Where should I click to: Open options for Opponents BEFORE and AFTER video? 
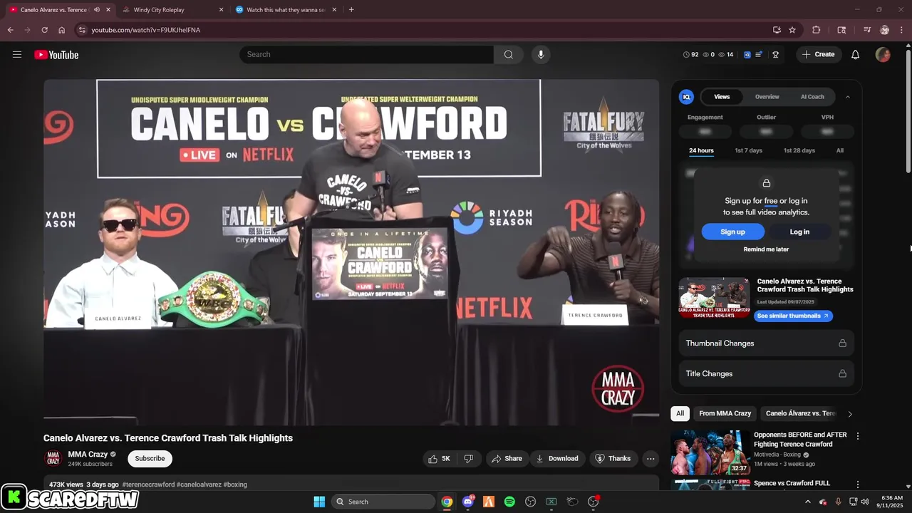coord(858,435)
